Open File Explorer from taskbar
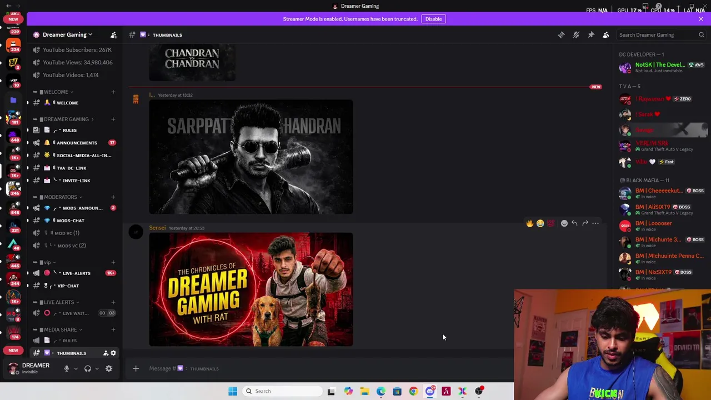This screenshot has height=400, width=711. point(364,391)
